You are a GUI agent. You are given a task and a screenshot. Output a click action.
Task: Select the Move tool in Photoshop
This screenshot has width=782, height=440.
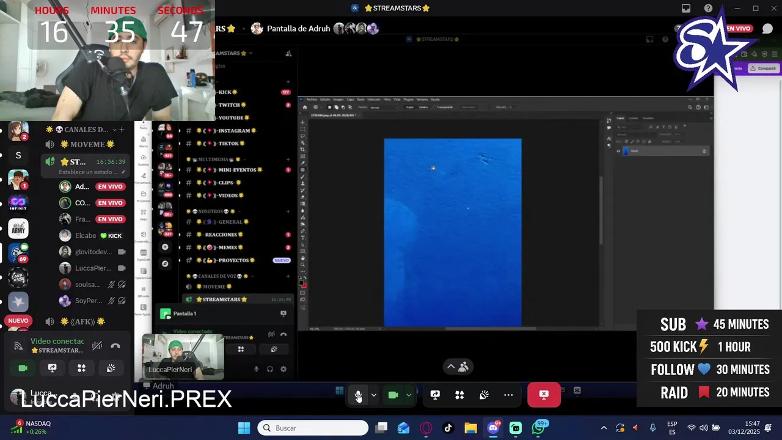tap(303, 123)
